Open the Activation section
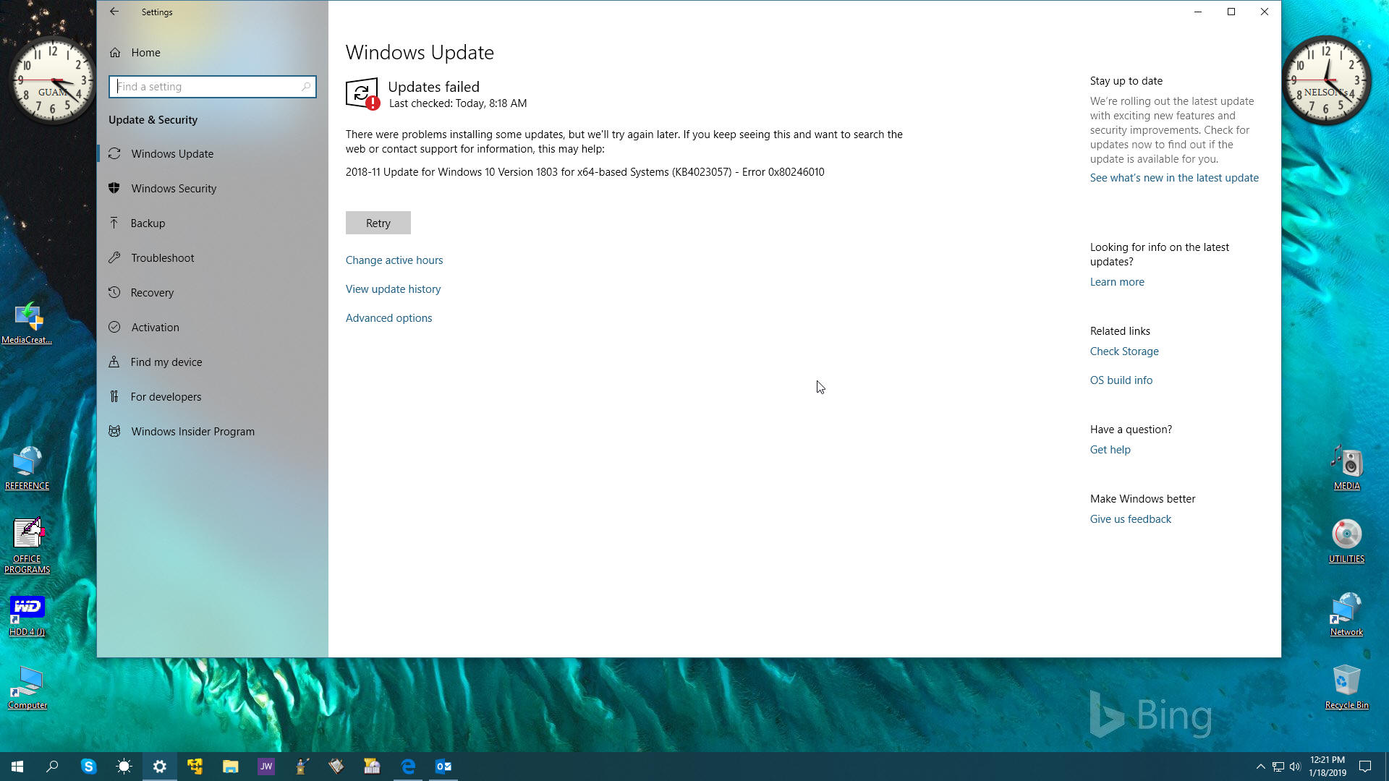Viewport: 1389px width, 781px height. click(x=212, y=327)
